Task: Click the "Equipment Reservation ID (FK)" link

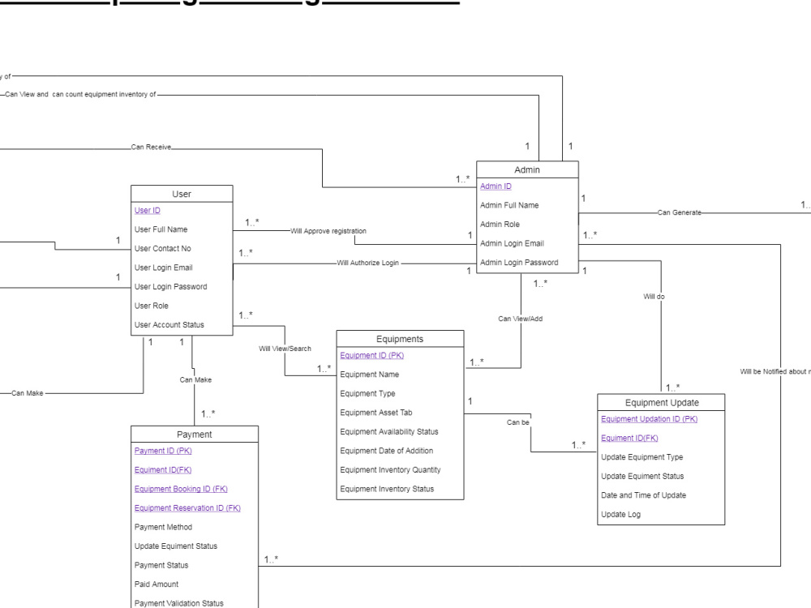Action: pyautogui.click(x=187, y=507)
